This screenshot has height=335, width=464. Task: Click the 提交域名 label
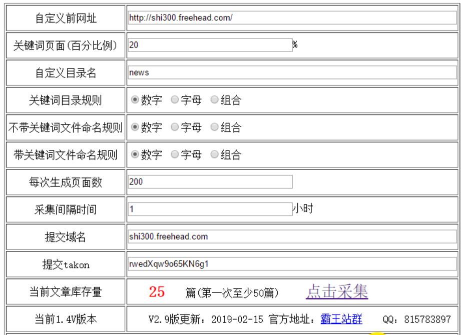(x=66, y=237)
